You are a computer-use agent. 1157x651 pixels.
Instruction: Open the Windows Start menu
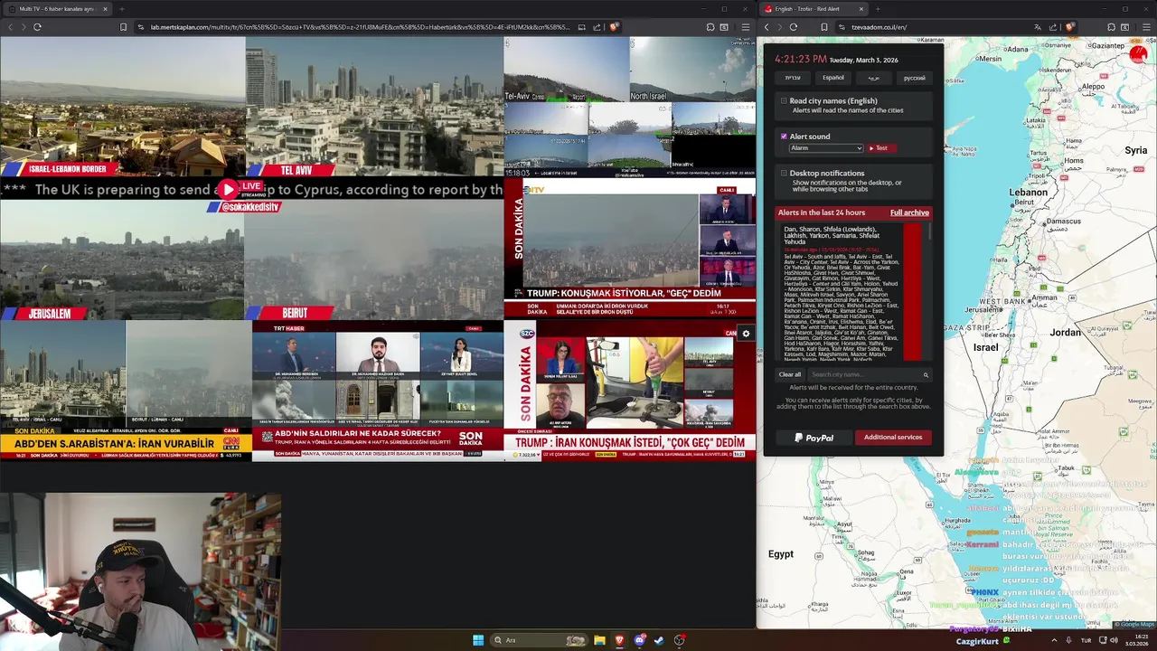point(478,640)
